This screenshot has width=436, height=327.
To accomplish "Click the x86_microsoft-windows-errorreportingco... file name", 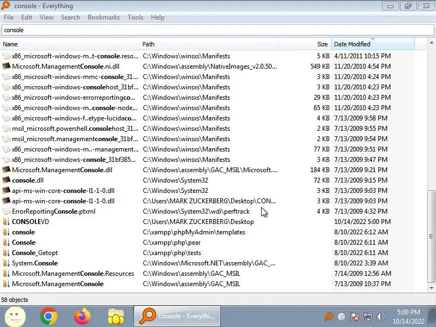I will (x=74, y=98).
